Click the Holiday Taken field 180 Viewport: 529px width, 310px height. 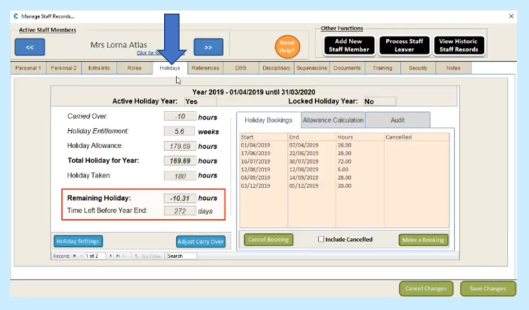click(x=180, y=176)
